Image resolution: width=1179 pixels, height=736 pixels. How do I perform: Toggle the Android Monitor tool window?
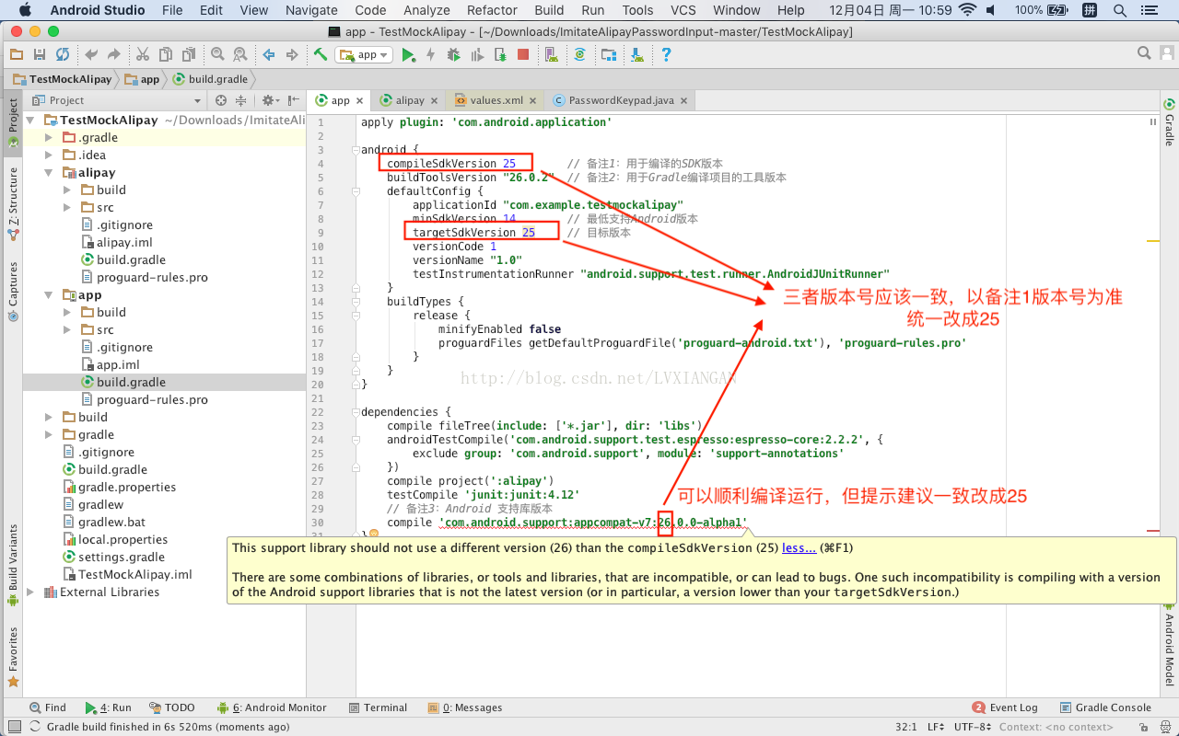click(x=272, y=707)
